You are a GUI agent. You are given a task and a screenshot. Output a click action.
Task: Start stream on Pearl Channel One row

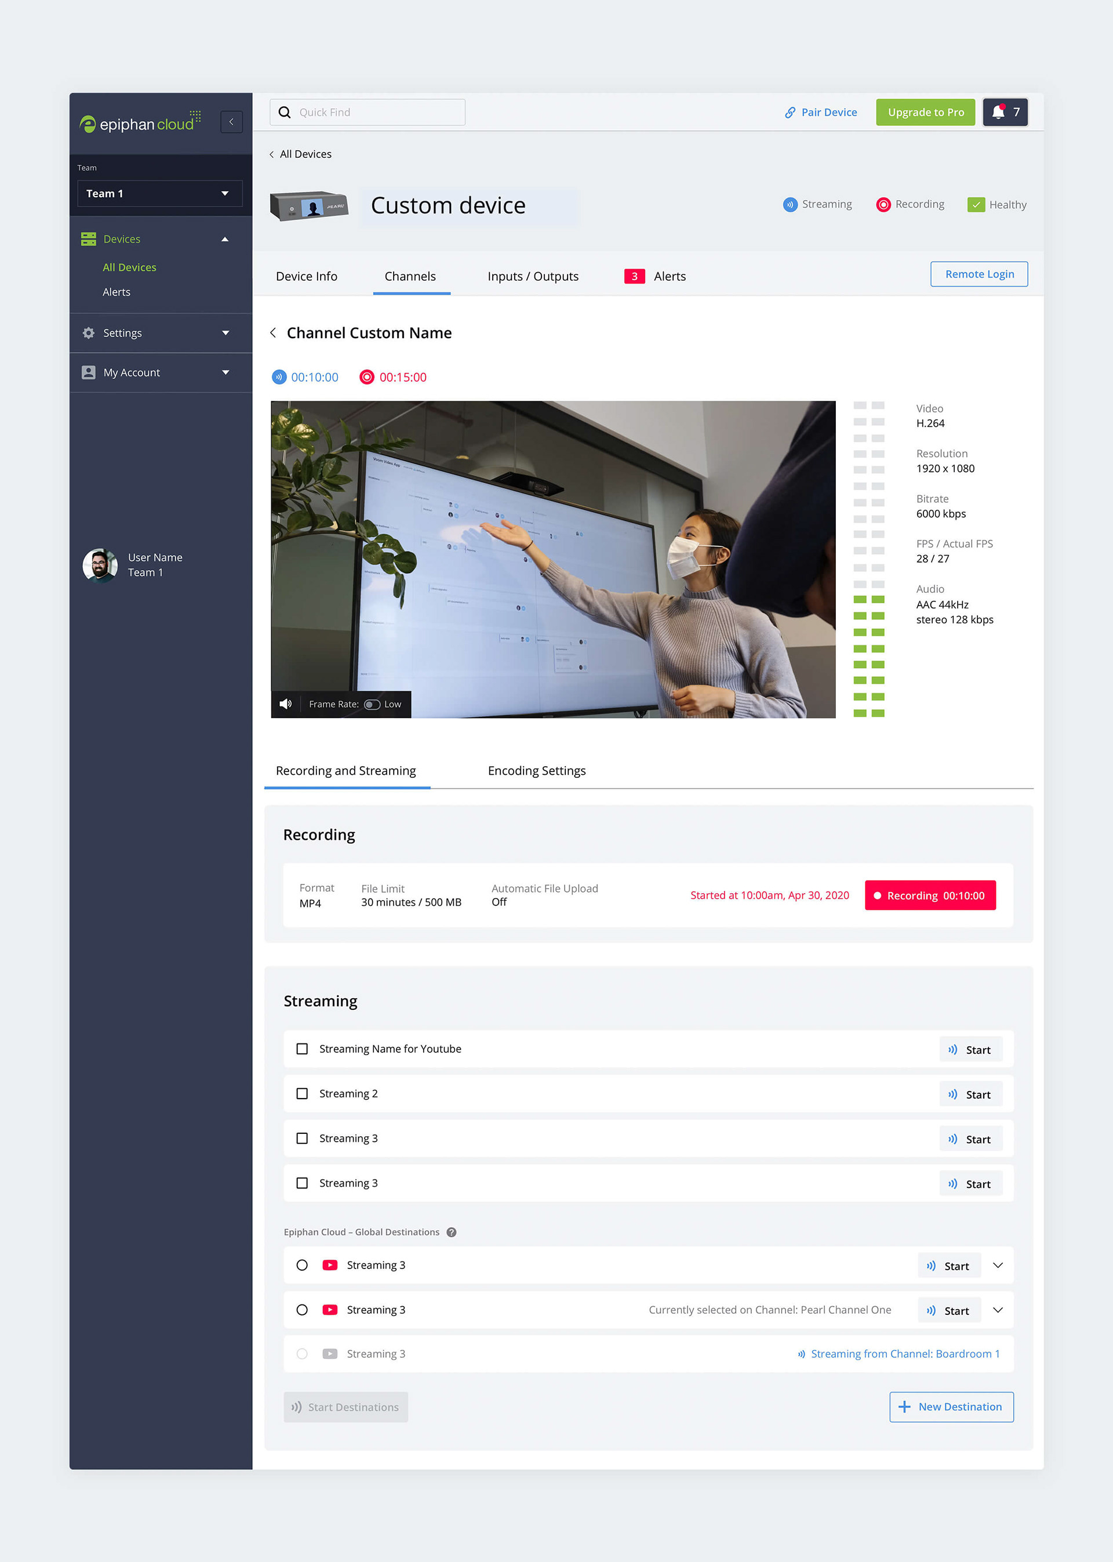coord(948,1310)
